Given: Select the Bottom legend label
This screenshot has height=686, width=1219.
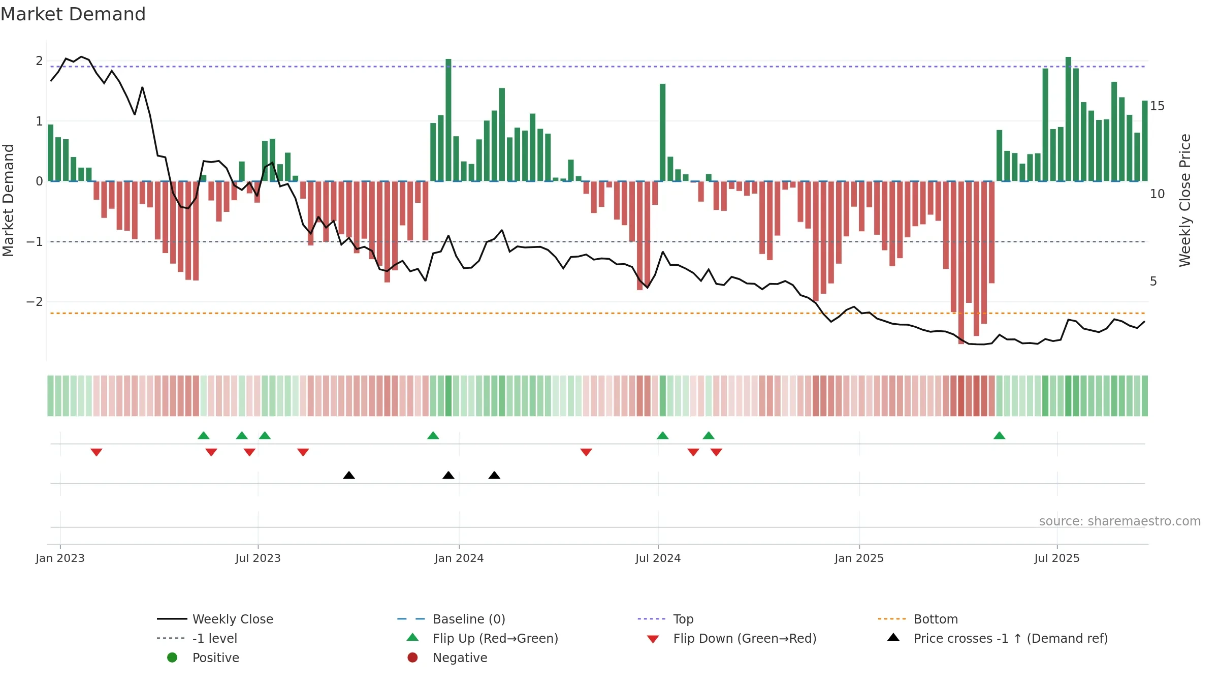Looking at the screenshot, I should [936, 619].
